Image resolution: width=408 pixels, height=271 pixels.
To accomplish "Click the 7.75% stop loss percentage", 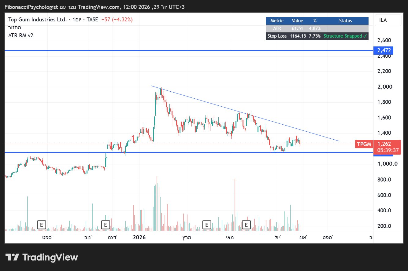I will [x=315, y=36].
